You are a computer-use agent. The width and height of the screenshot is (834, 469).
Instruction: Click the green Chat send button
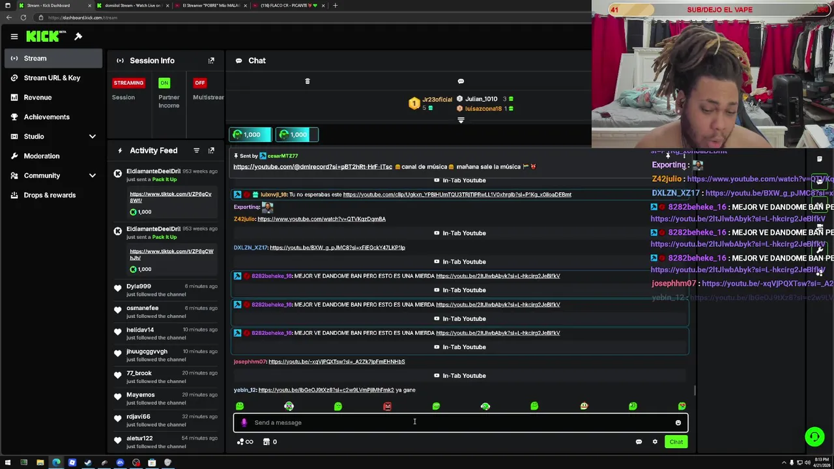[x=676, y=442]
